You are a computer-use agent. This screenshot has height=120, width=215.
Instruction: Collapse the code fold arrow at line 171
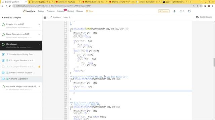(x=68, y=81)
